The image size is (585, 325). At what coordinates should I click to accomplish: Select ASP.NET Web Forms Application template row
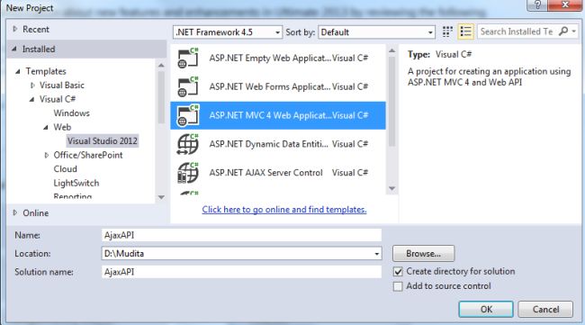coord(278,87)
